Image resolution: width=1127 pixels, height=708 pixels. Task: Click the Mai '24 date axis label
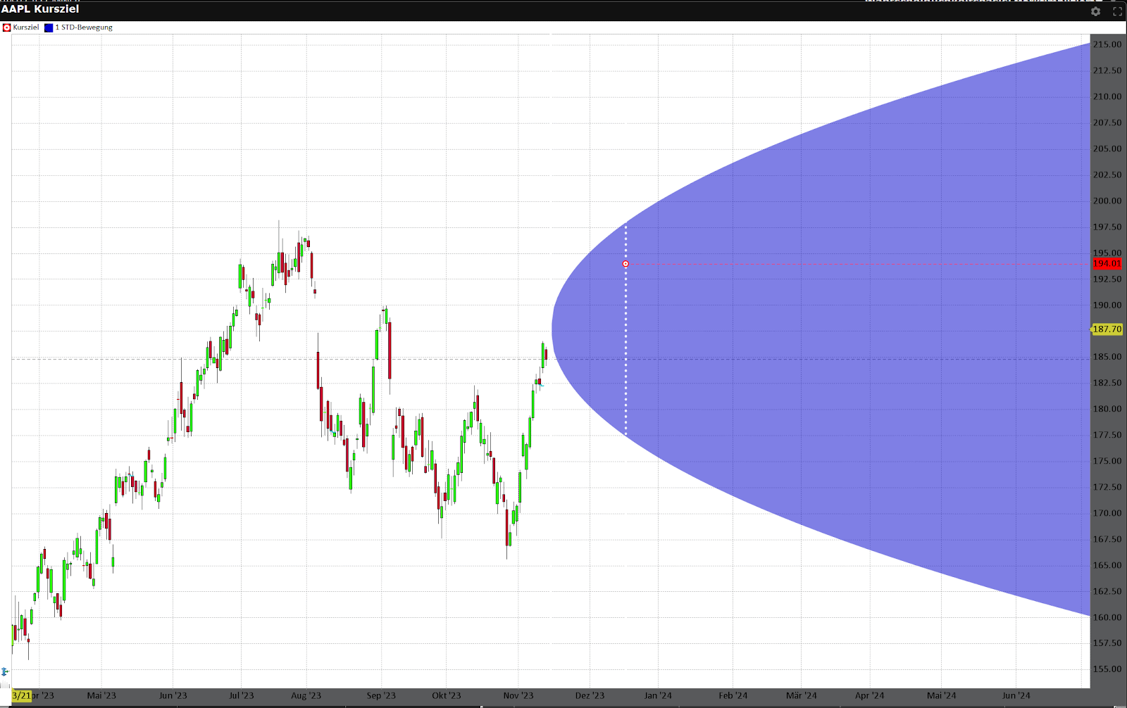pyautogui.click(x=941, y=695)
